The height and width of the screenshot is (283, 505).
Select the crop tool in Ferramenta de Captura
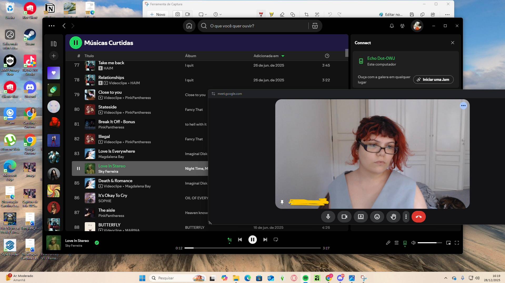point(307,14)
